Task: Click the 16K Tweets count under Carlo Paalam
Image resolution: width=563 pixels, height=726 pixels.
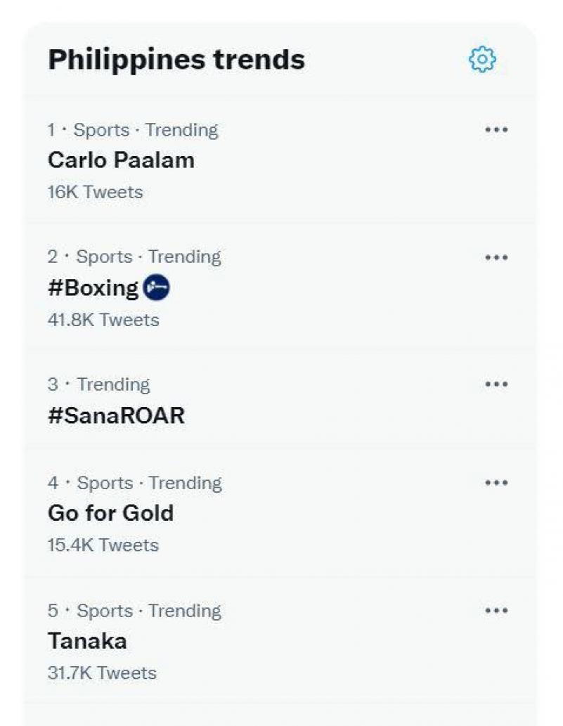Action: 95,193
